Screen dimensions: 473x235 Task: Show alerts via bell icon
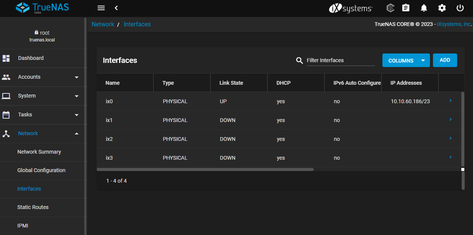(x=424, y=8)
